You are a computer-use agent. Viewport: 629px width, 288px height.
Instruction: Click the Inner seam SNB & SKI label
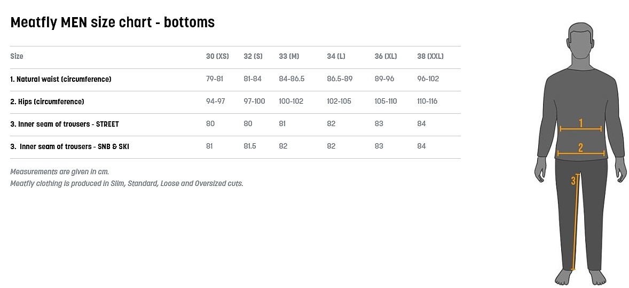pyautogui.click(x=69, y=146)
